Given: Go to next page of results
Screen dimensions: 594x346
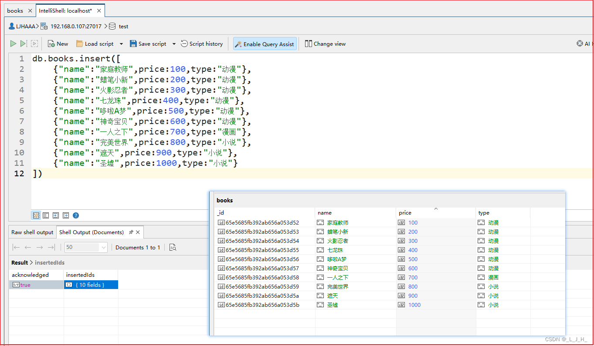Looking at the screenshot, I should tap(40, 247).
